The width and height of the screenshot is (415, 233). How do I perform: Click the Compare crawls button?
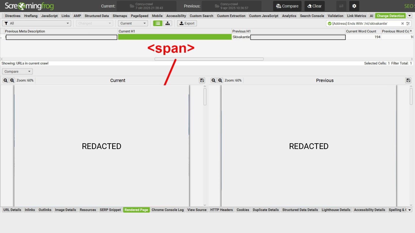tap(287, 6)
